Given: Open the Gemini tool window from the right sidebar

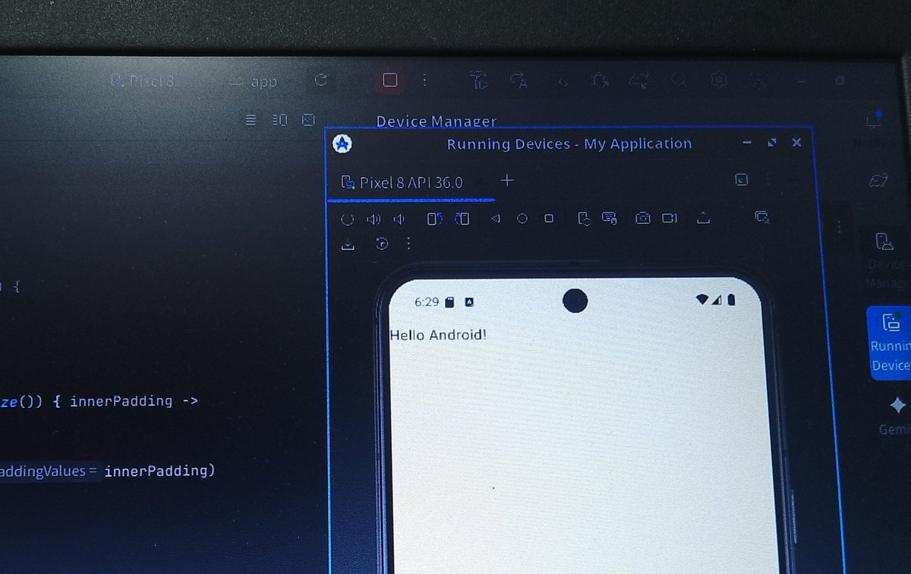Looking at the screenshot, I should click(896, 415).
